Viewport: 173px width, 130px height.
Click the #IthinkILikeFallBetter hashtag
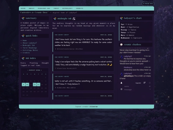(x=66, y=49)
